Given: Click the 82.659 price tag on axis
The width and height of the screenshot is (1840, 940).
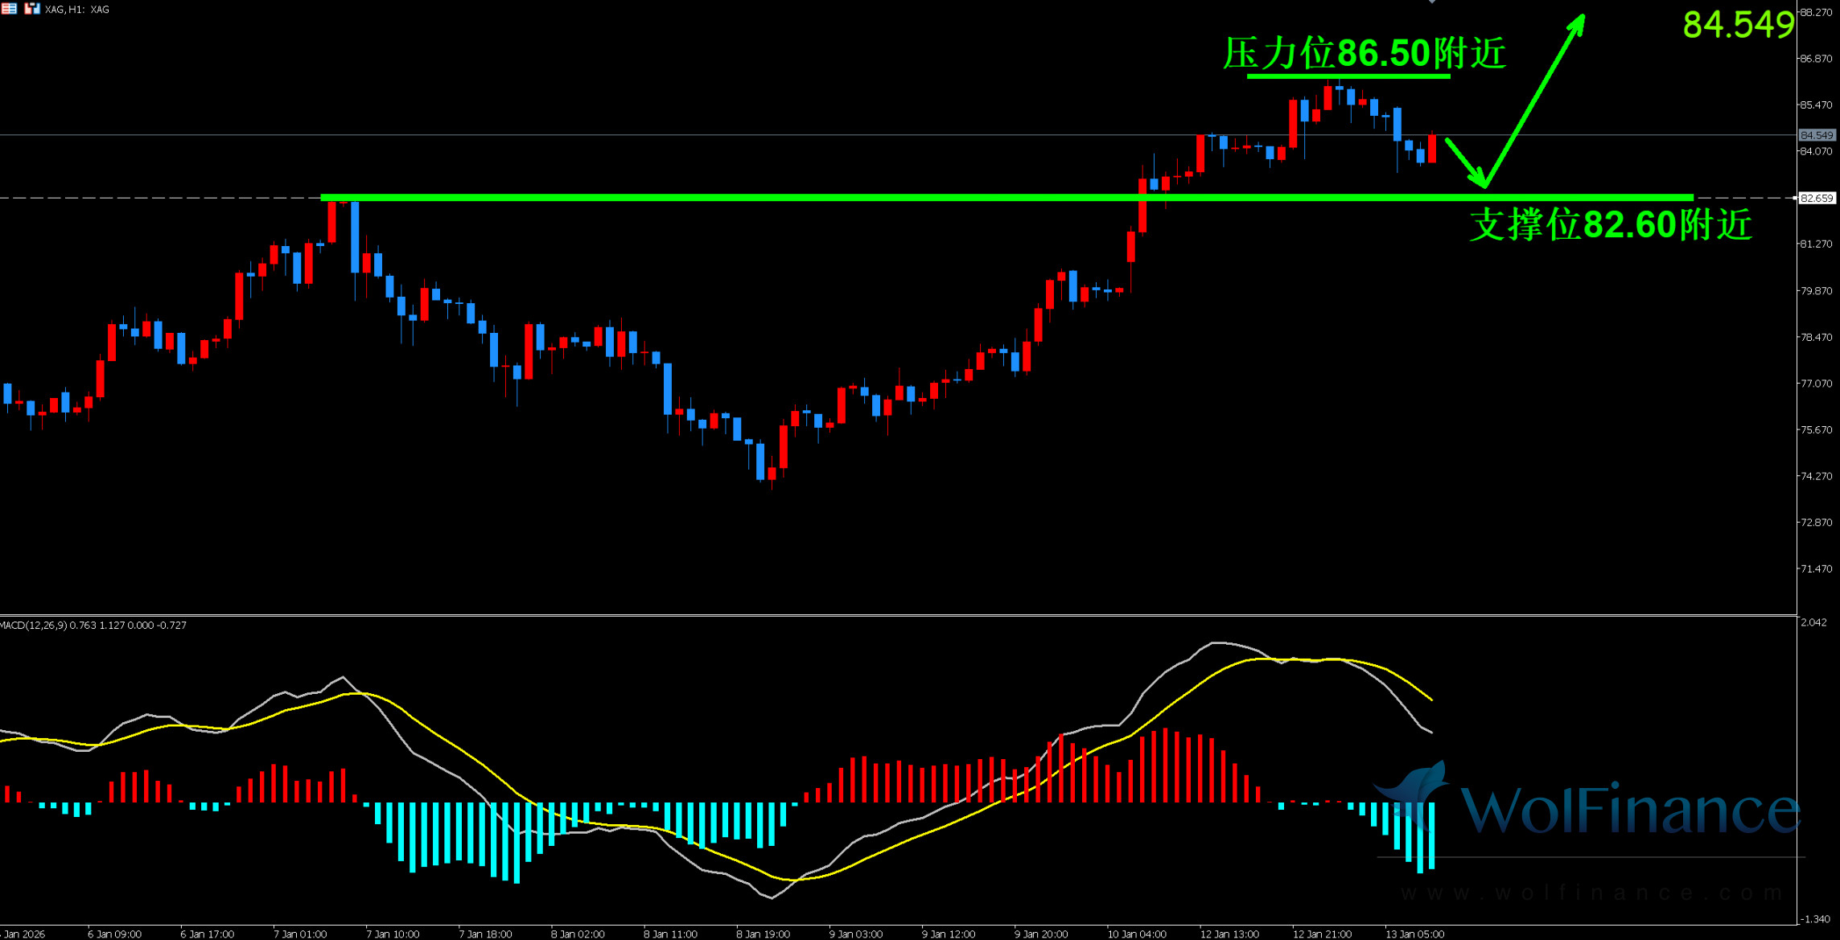Looking at the screenshot, I should tap(1817, 198).
